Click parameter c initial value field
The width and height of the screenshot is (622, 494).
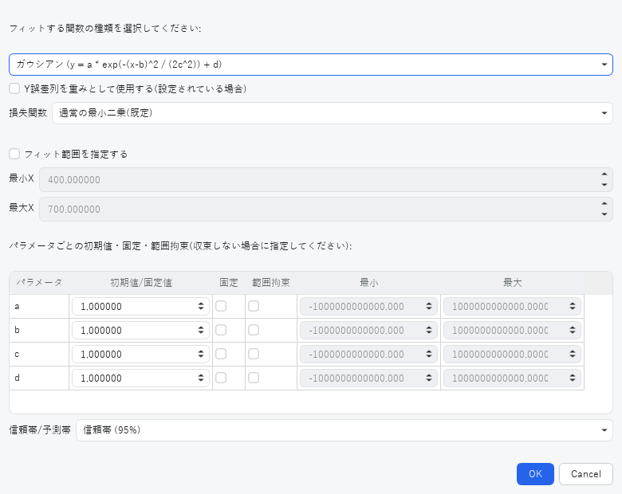[x=140, y=354]
